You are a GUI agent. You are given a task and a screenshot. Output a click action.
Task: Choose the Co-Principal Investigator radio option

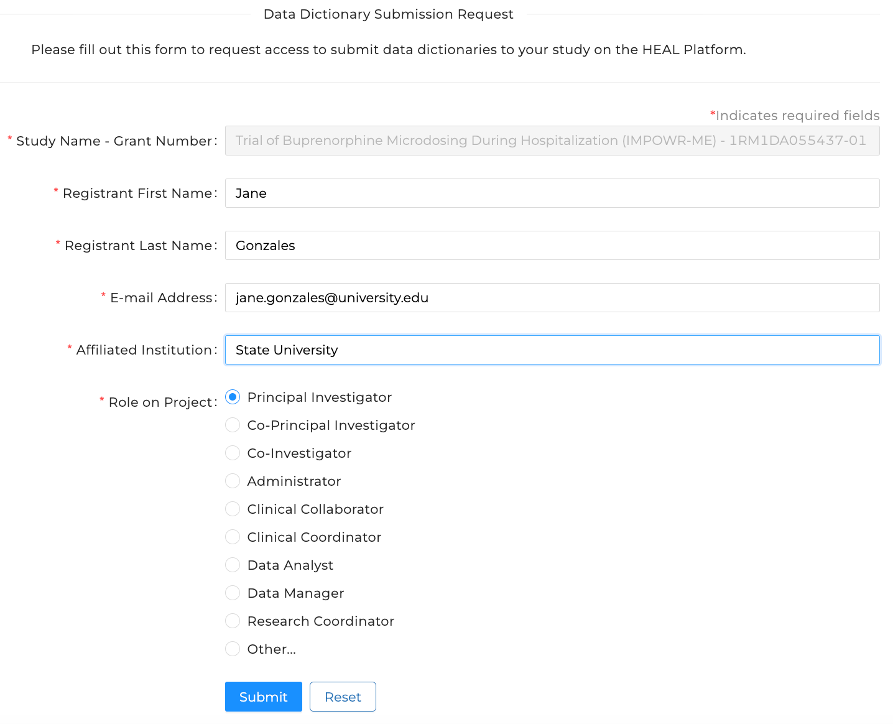(233, 425)
